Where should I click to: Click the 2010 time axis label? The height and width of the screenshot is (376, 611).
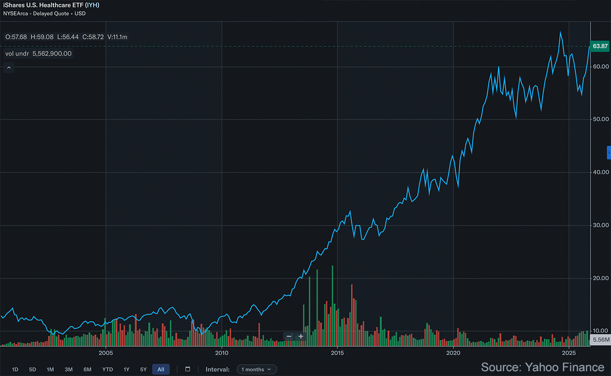coord(221,353)
